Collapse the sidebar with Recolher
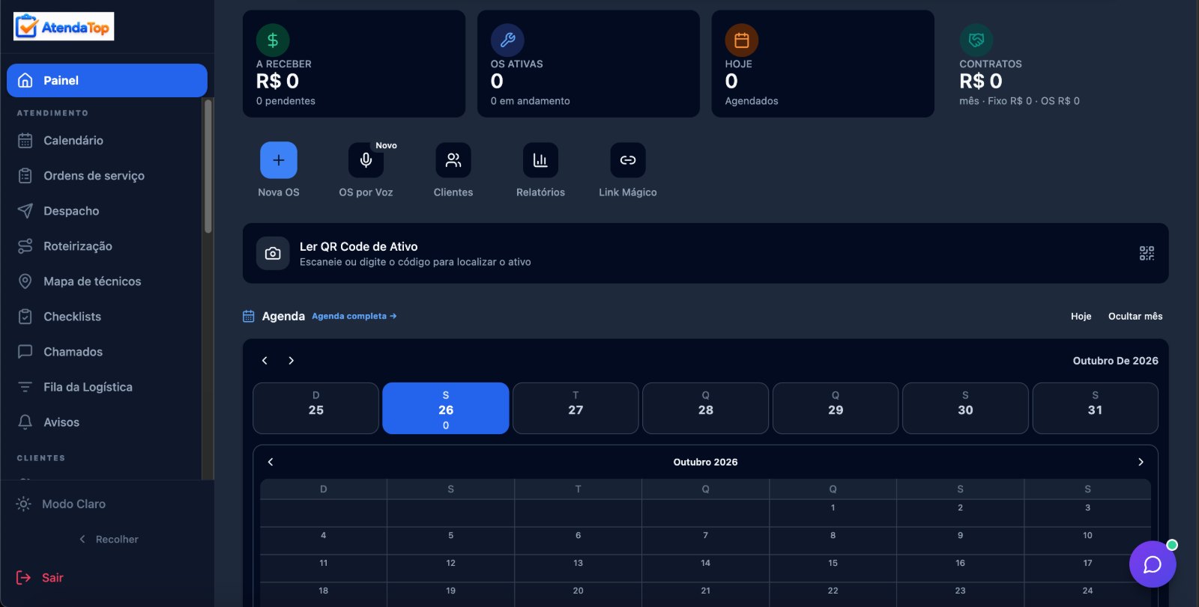This screenshot has height=607, width=1199. click(109, 539)
